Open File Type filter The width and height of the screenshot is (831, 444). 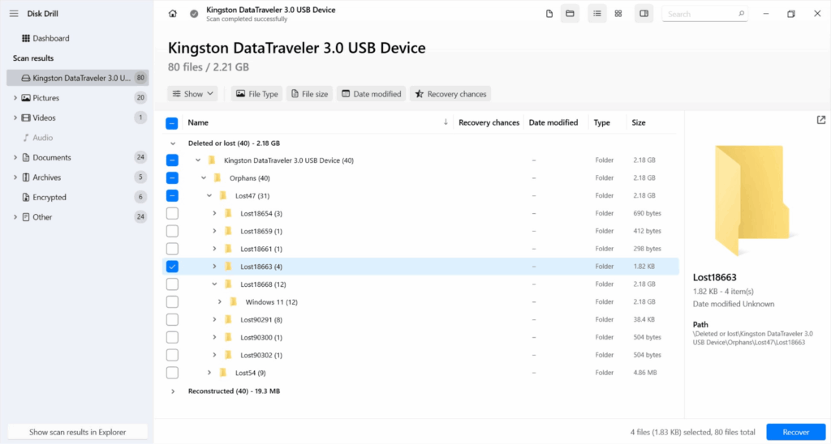coord(257,94)
